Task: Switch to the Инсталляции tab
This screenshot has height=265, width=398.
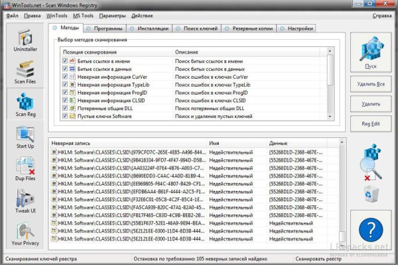Action: [x=149, y=28]
